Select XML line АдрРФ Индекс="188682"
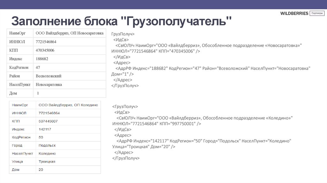327x183 pixels. (213, 68)
